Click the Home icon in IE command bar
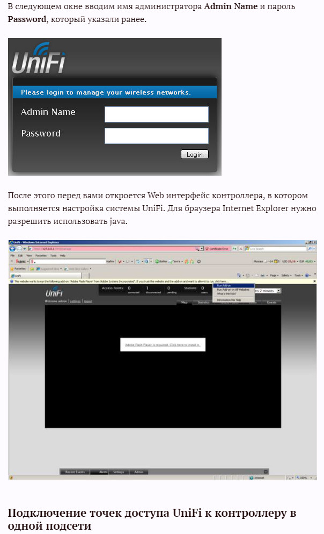This screenshot has height=534, width=324. (x=239, y=275)
